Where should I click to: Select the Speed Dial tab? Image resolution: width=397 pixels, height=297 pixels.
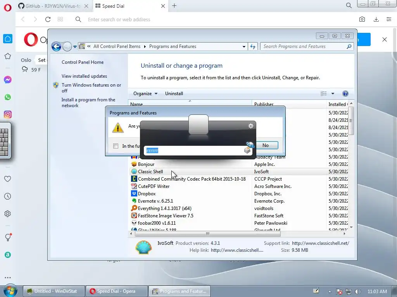point(130,6)
